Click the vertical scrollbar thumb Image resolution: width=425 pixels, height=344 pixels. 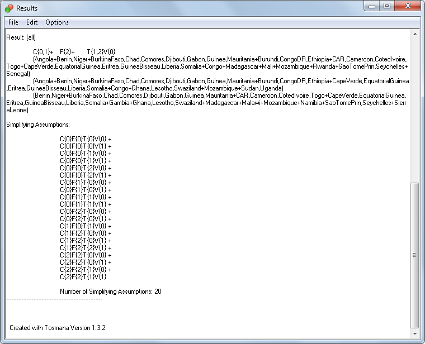[x=414, y=255]
